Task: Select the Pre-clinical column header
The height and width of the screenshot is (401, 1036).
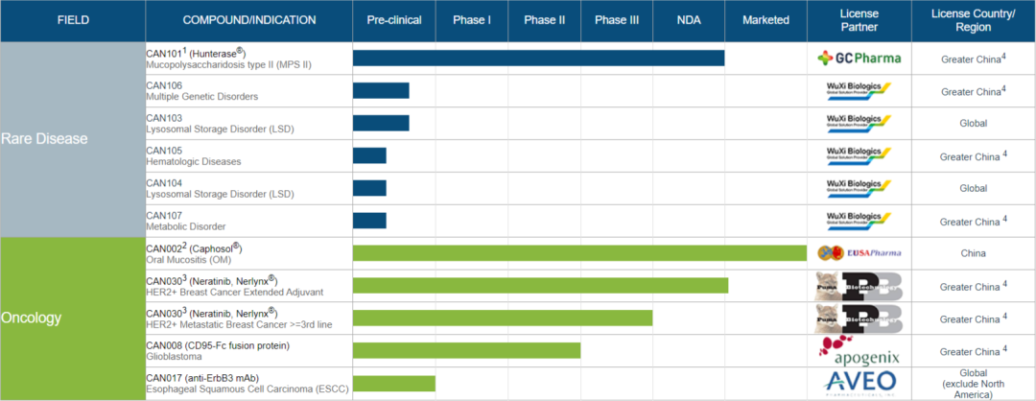Action: pos(394,20)
